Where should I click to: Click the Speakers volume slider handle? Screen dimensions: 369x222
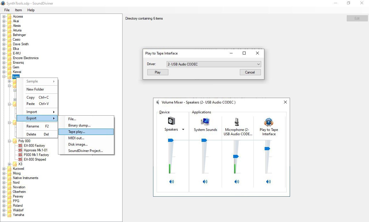pyautogui.click(x=171, y=140)
